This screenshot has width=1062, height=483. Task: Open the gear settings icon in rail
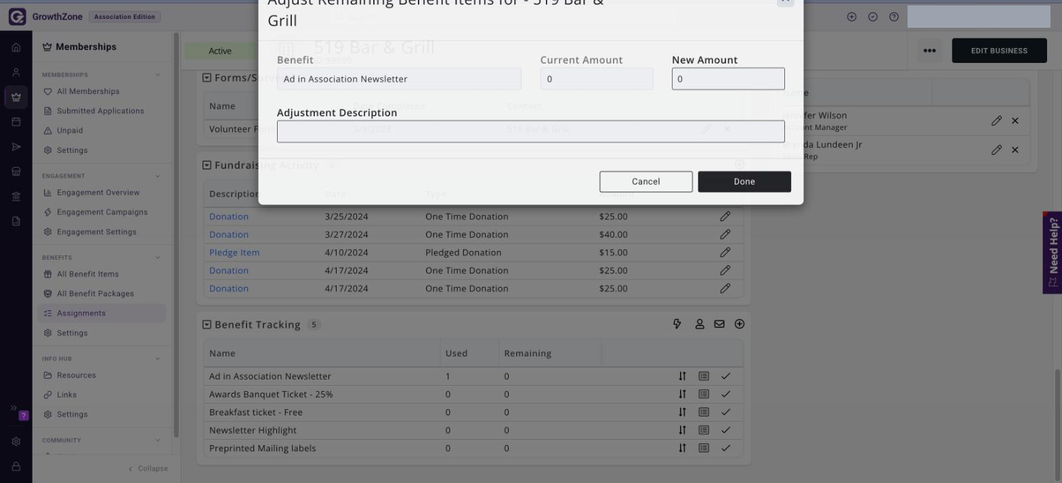[16, 441]
